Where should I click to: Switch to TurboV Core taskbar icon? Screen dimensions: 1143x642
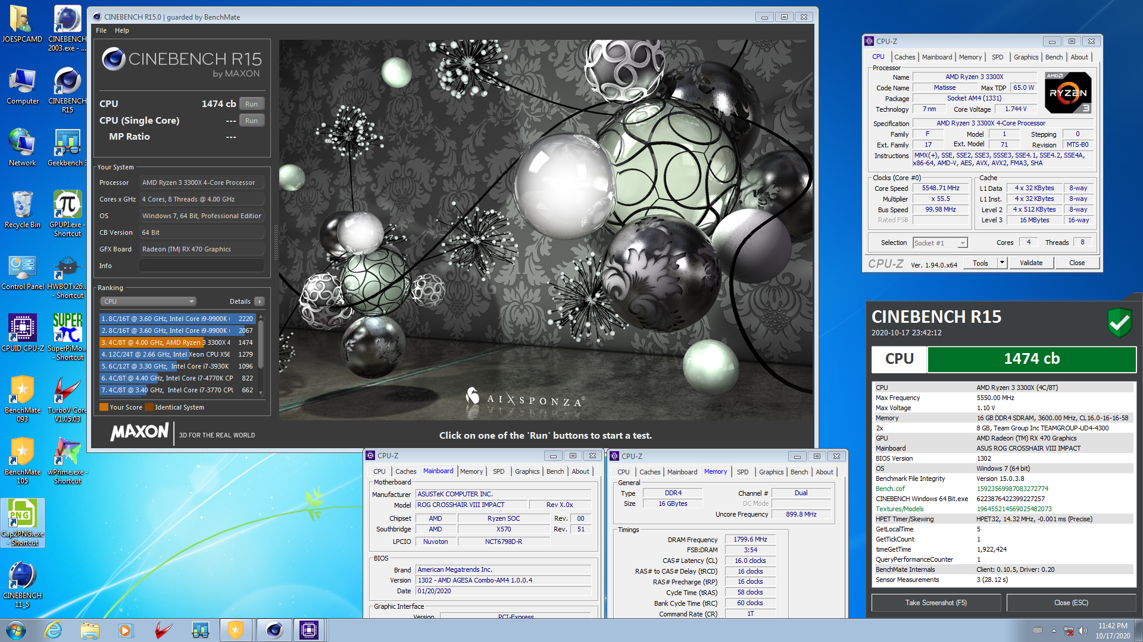pyautogui.click(x=163, y=630)
